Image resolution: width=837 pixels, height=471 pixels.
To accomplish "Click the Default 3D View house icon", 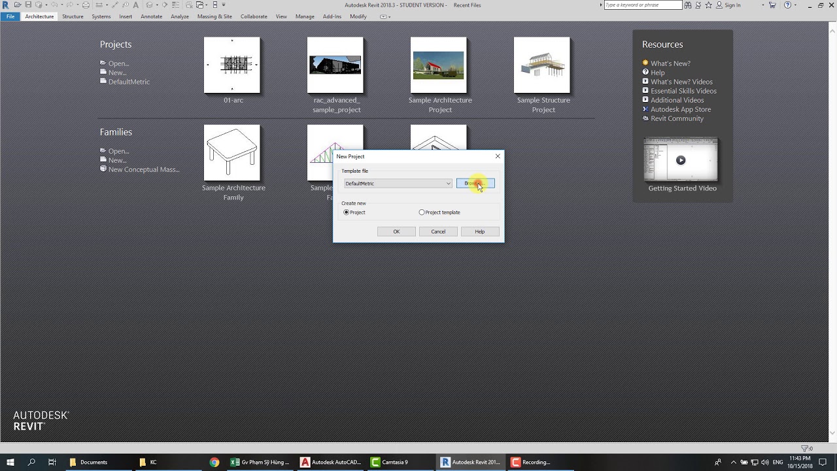I will pyautogui.click(x=149, y=5).
